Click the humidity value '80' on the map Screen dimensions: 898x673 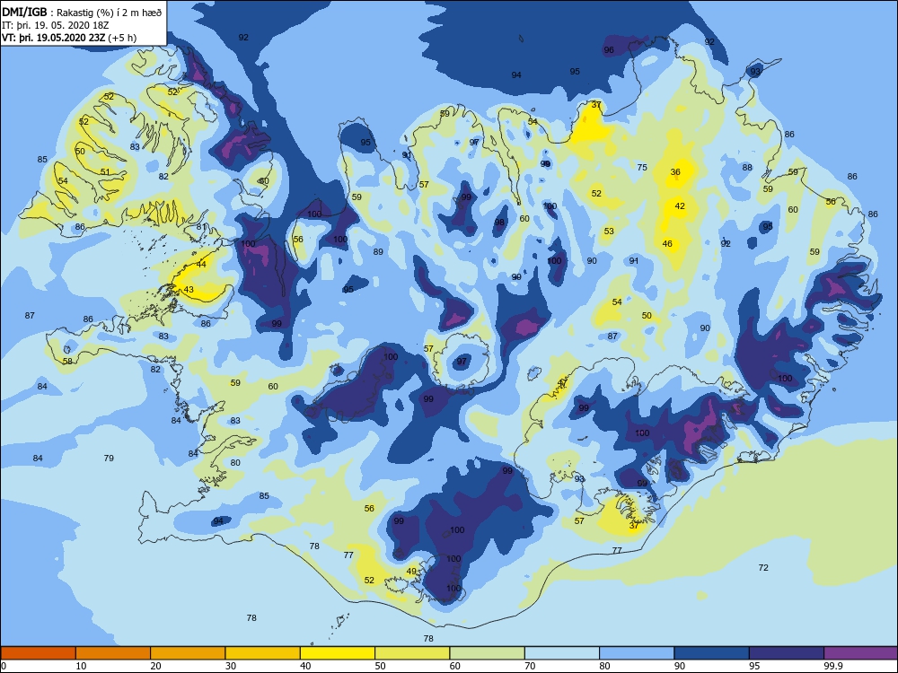tap(235, 462)
